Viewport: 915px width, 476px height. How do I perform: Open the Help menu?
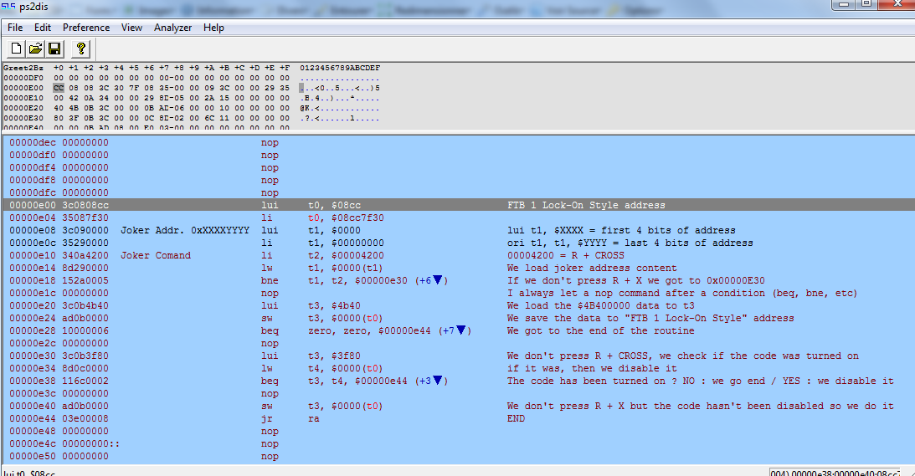pyautogui.click(x=213, y=28)
